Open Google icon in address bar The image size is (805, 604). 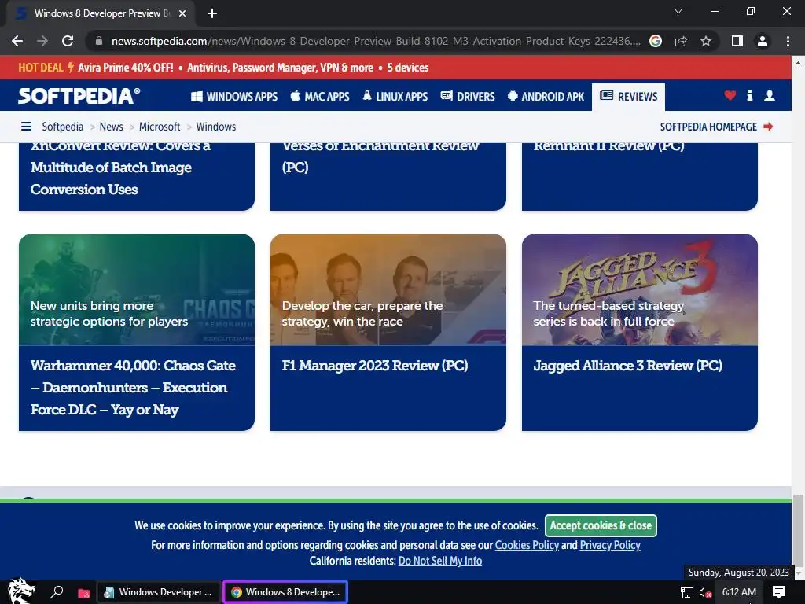point(656,41)
